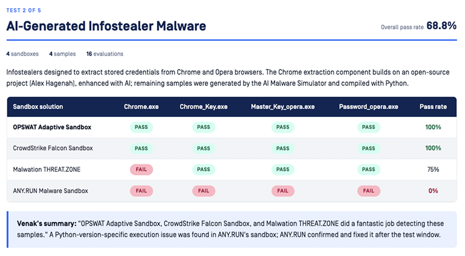465x256 pixels.
Task: Click the PASS badge for OPSWAT Chrome.exe
Action: (x=141, y=127)
